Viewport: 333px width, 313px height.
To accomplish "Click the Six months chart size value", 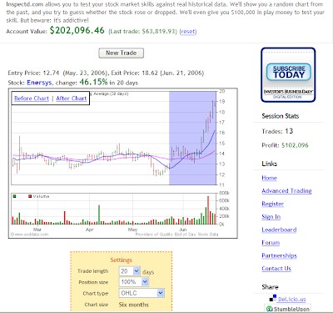I will coord(134,305).
